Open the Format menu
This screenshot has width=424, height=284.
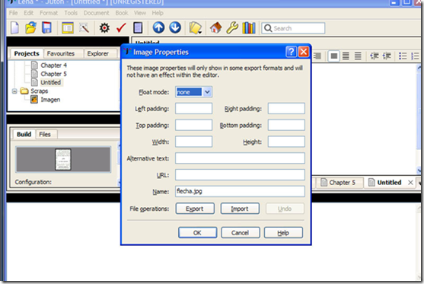tap(49, 13)
